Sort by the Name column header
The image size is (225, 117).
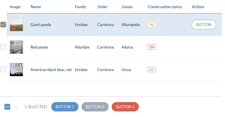pos(36,7)
